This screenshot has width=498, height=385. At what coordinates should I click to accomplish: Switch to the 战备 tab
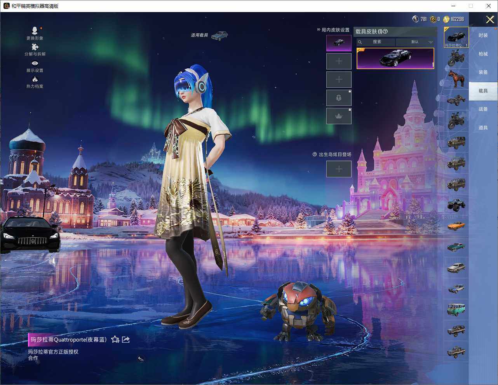pos(483,109)
